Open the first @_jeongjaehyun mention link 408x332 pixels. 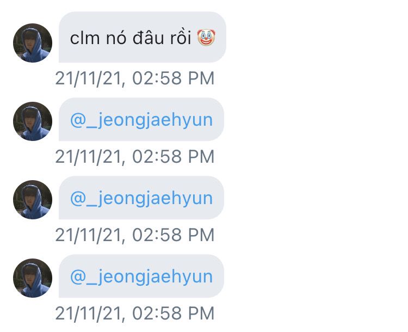click(x=141, y=120)
